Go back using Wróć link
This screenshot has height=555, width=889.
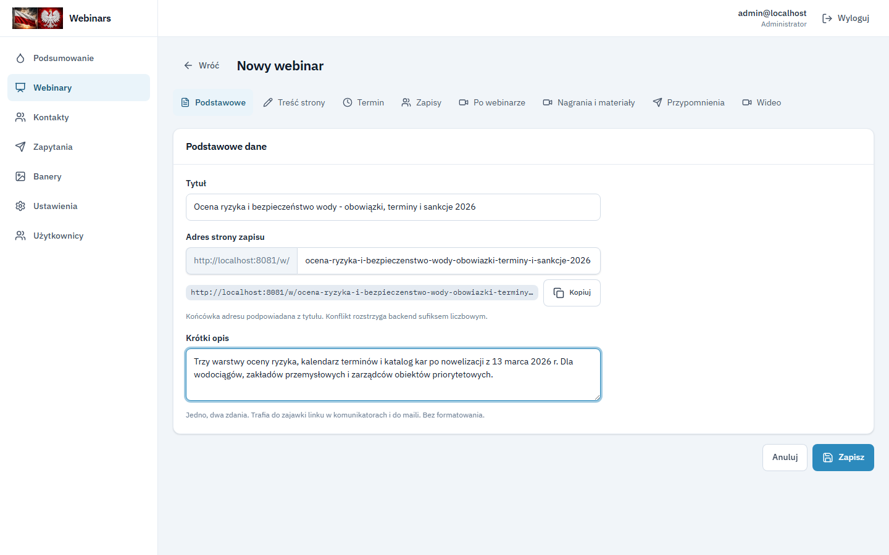pos(201,65)
